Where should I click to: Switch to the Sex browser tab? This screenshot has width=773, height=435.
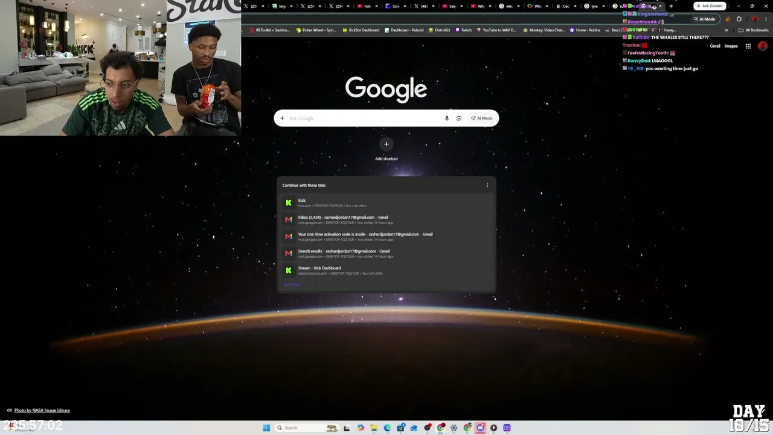point(452,6)
